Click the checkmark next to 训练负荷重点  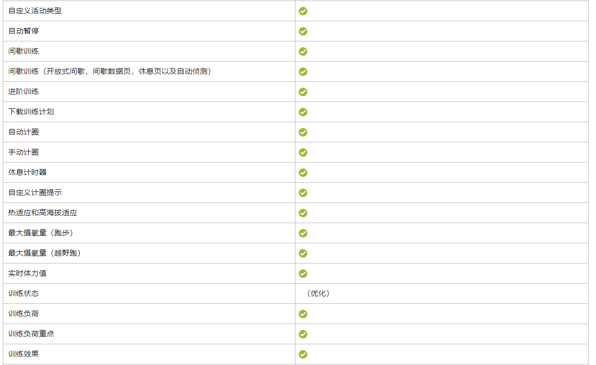coord(303,334)
